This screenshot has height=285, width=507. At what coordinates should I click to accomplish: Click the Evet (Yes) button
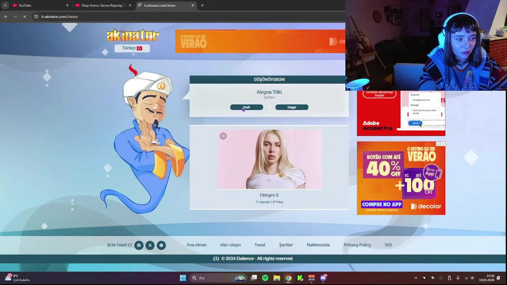point(246,107)
